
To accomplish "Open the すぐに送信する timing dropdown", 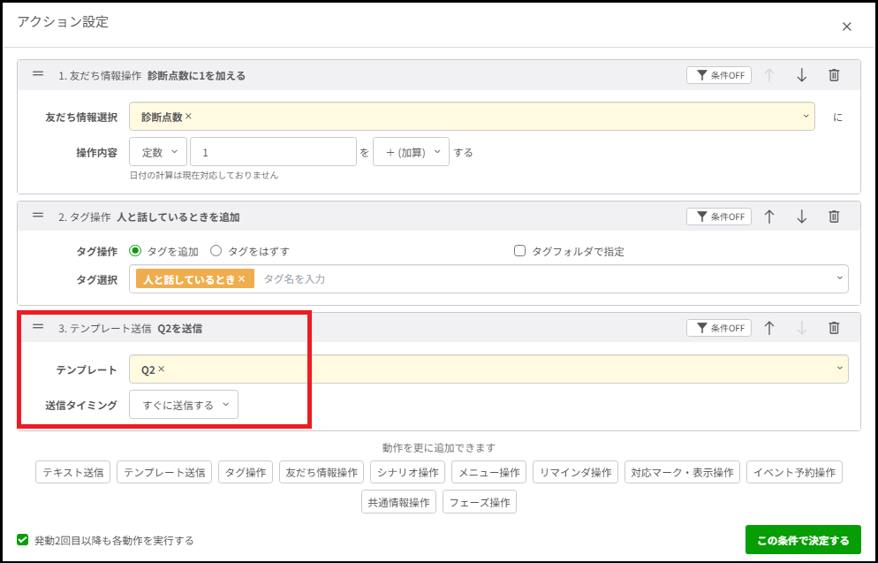I will (184, 405).
